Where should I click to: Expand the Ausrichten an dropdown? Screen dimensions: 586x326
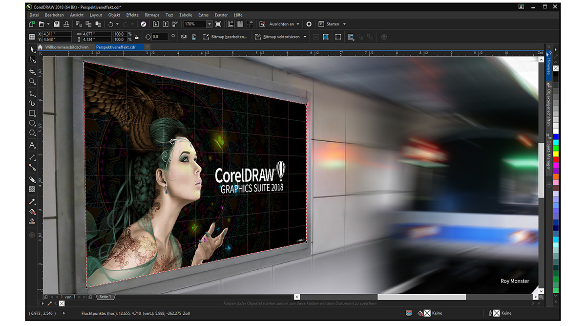(x=297, y=24)
